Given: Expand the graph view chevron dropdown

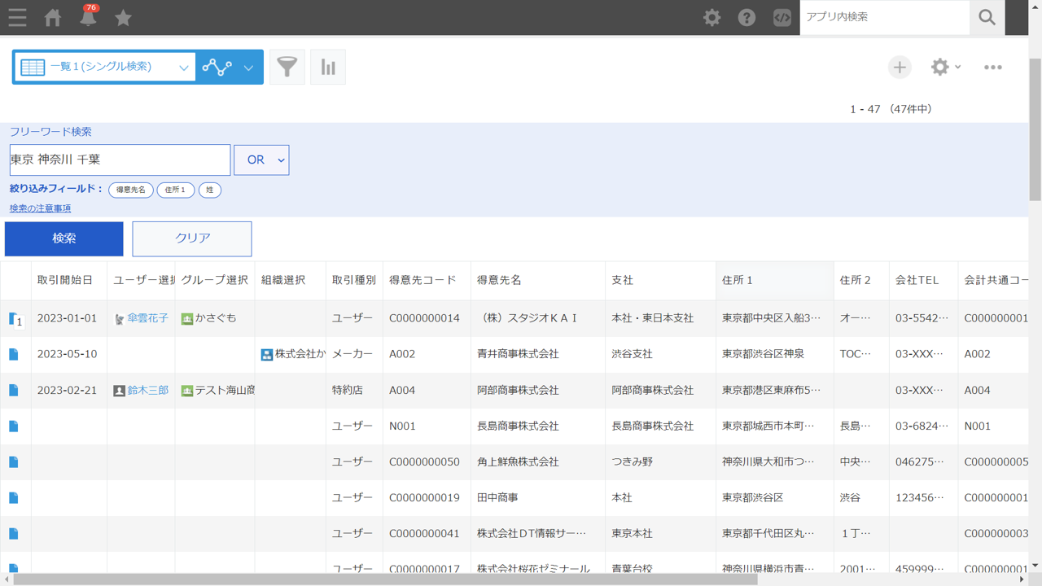Looking at the screenshot, I should click(248, 68).
